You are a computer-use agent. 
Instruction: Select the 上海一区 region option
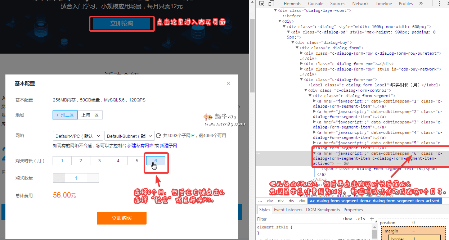pos(91,115)
